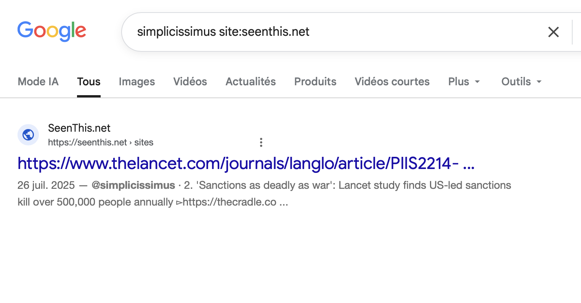Screen dimensions: 581x303
Task: Switch to the Images tab
Action: click(137, 81)
